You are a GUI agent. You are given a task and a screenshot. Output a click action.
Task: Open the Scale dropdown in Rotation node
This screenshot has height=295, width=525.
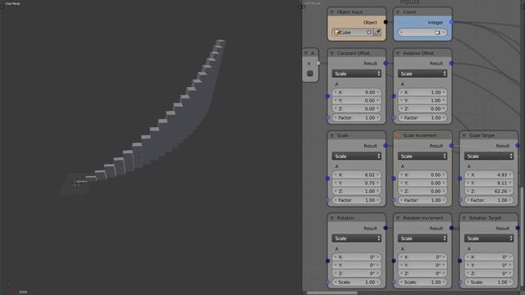(x=357, y=238)
